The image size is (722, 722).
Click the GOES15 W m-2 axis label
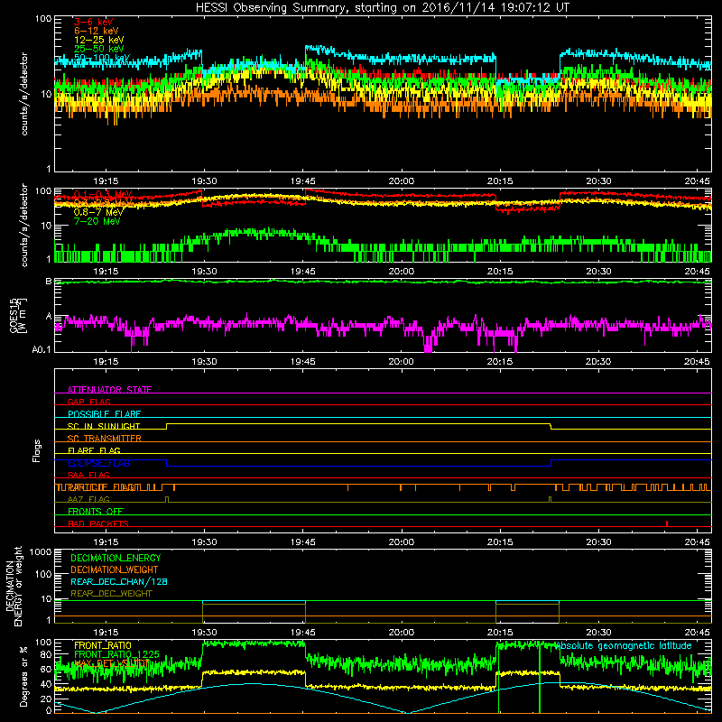[x=18, y=315]
